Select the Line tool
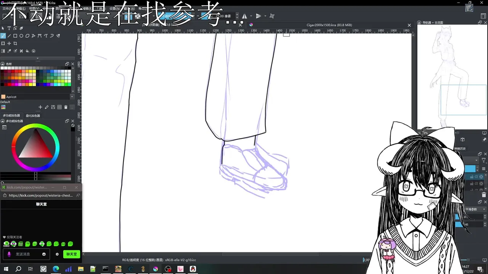Screen dimensions: 488x274 point(9,36)
